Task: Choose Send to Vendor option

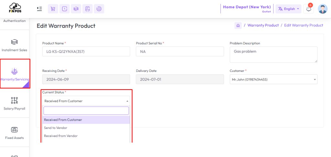Action: pyautogui.click(x=86, y=128)
